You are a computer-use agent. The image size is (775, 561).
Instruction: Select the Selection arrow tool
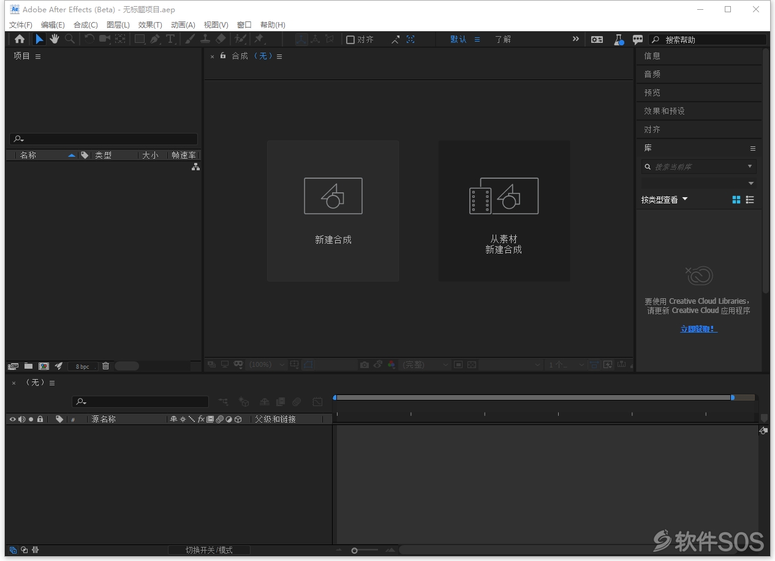(39, 39)
